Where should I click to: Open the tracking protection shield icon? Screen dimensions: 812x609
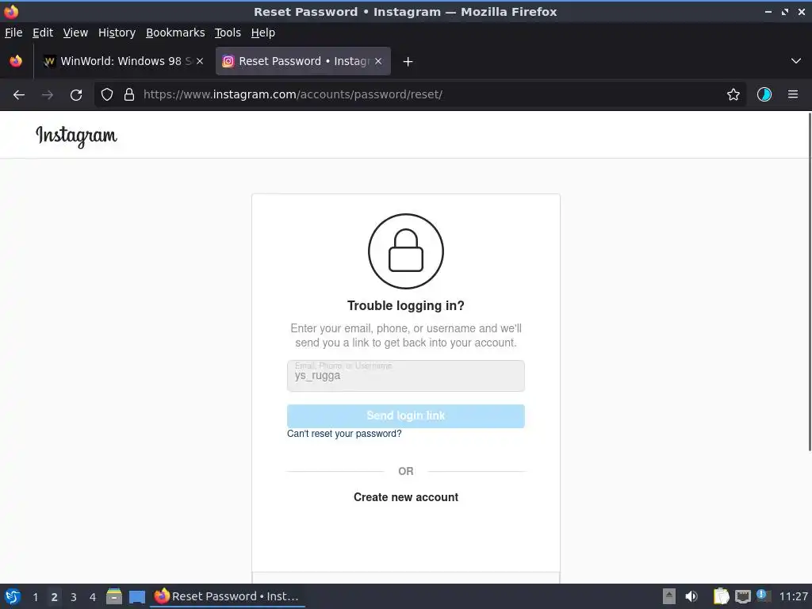(107, 95)
